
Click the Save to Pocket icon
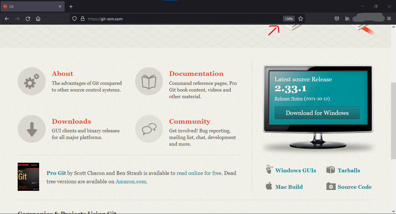click(337, 19)
